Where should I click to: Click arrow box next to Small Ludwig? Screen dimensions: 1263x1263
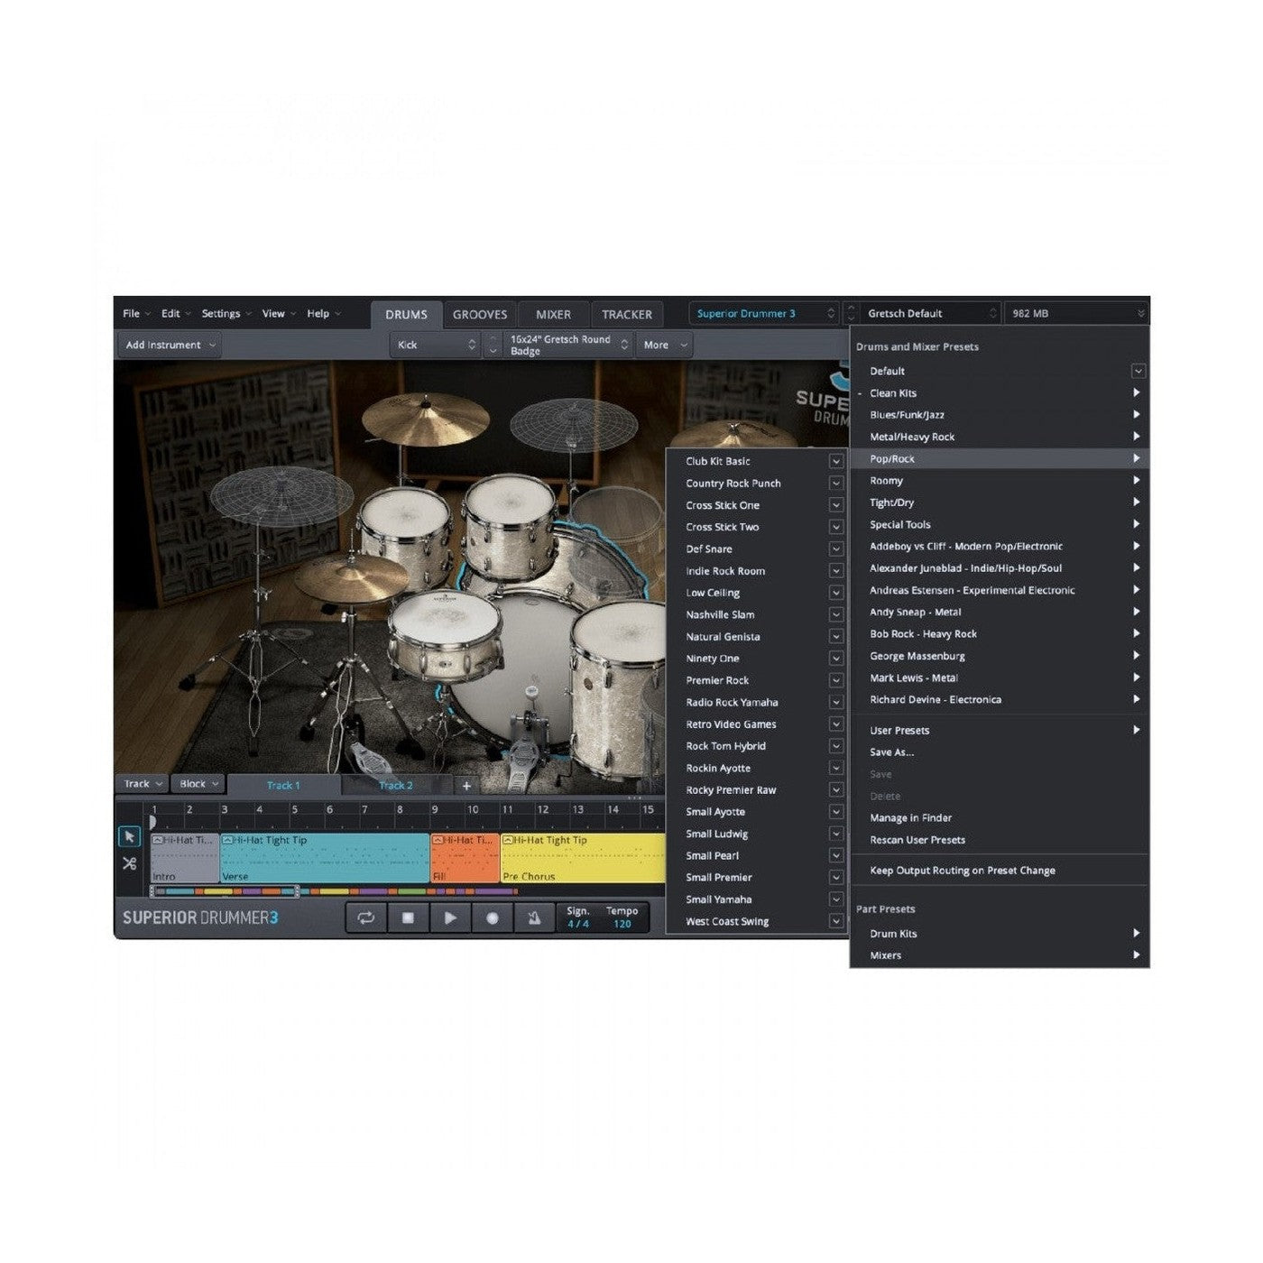point(836,834)
